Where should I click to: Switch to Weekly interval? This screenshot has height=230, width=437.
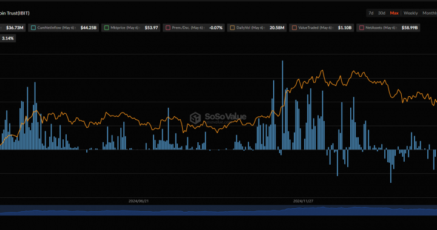410,13
